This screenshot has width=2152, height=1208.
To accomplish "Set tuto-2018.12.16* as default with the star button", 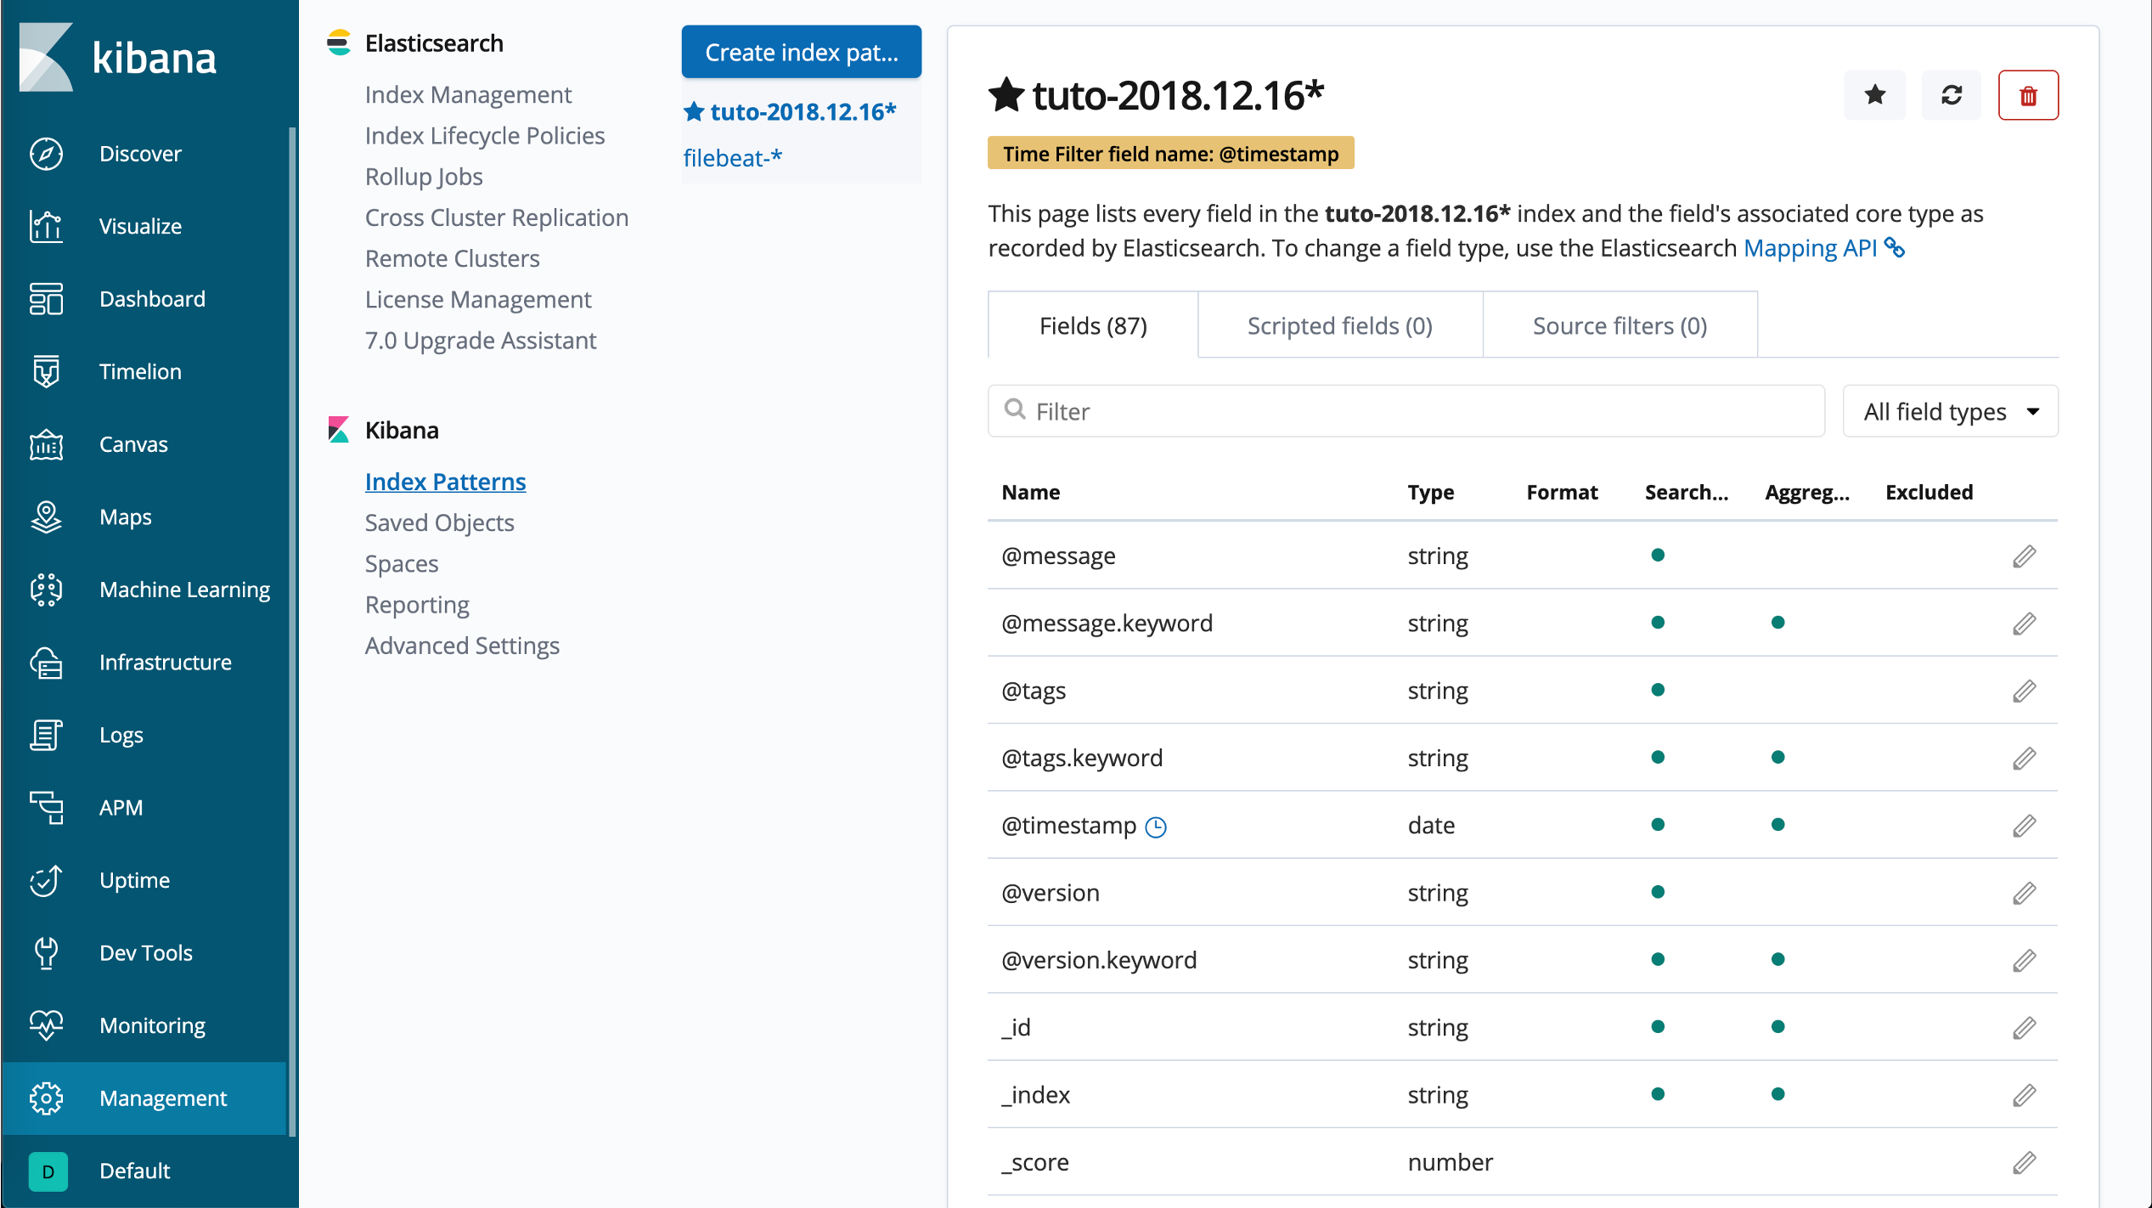I will point(1874,95).
